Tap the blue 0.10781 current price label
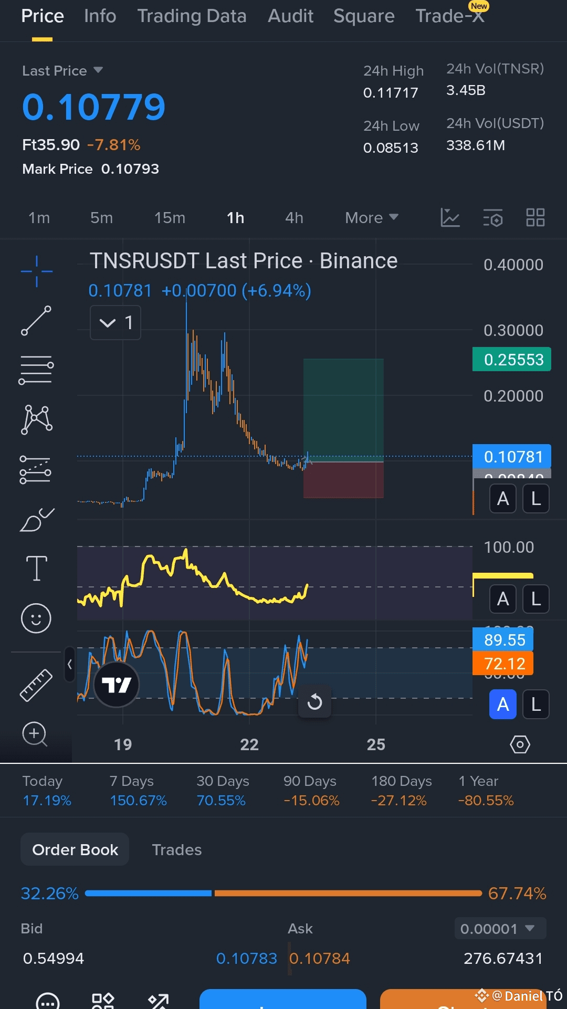 512,456
